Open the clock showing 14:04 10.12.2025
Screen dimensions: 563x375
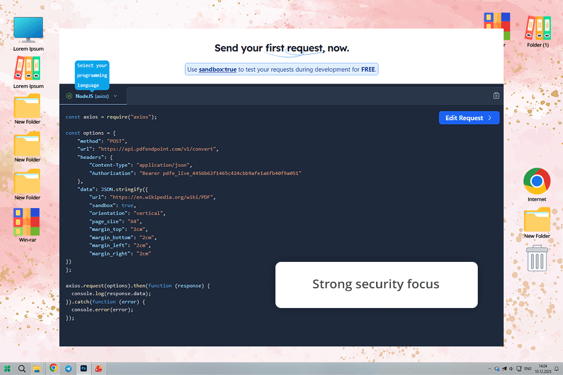coord(543,369)
